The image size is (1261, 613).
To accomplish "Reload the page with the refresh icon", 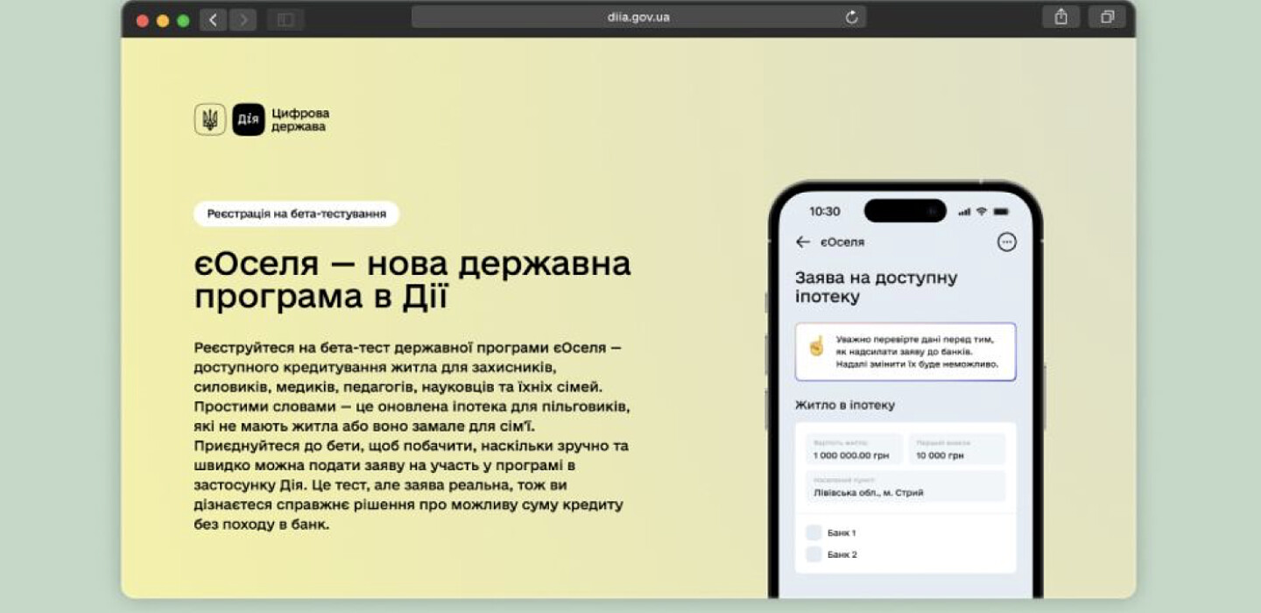I will point(851,18).
